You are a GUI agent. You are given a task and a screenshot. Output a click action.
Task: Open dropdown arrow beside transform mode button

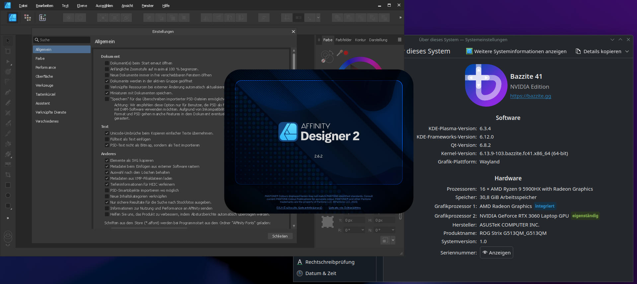click(x=393, y=240)
